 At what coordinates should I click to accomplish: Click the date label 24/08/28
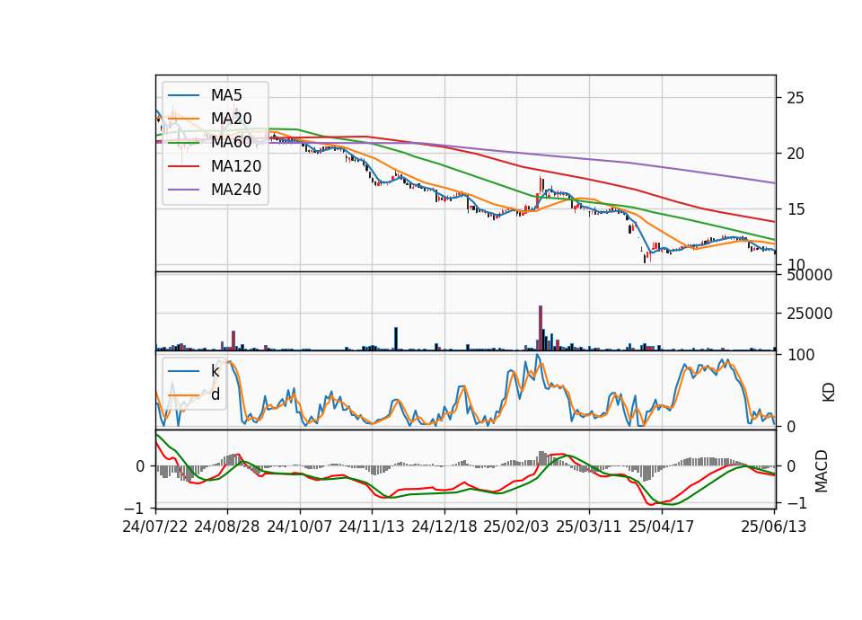point(227,527)
